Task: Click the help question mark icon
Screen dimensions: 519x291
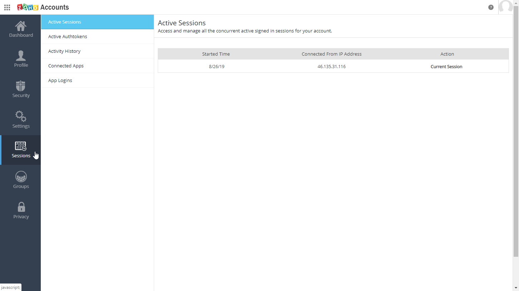Action: point(491,7)
